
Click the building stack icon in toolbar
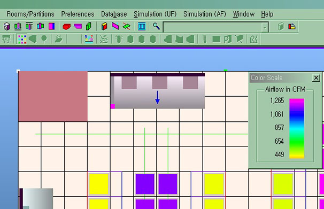[x=6, y=26]
